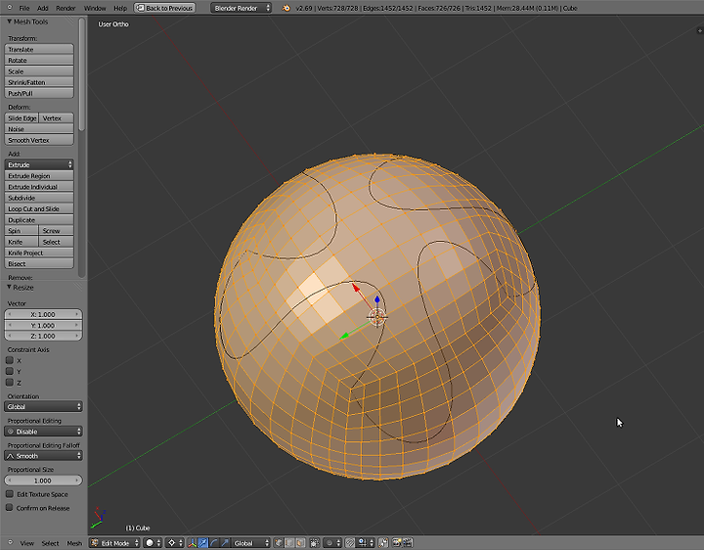The height and width of the screenshot is (550, 704).
Task: Adjust the Proportional Size 1.000 slider
Action: [43, 481]
